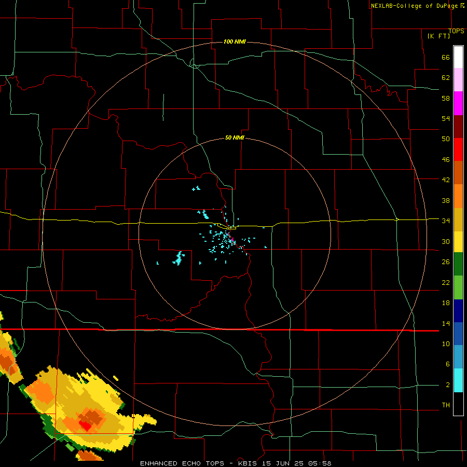467x467 pixels.
Task: Click the NEXLAB-College of DuPage label
Action: (417, 6)
